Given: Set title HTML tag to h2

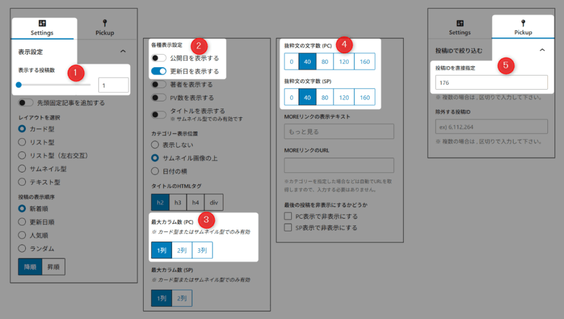Looking at the screenshot, I should (160, 203).
